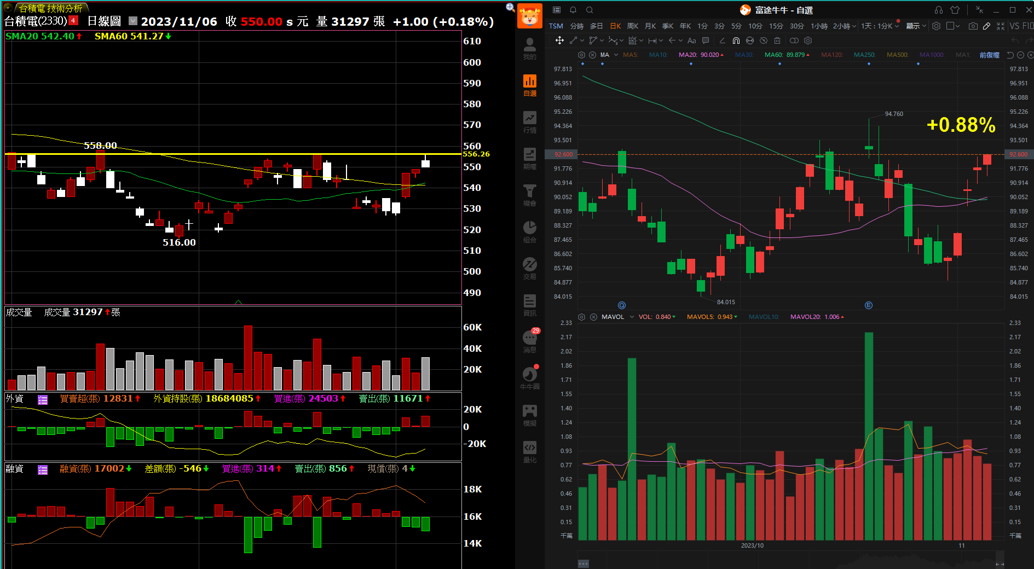Switch to 多日 multi-day tab
The image size is (1034, 569).
596,26
